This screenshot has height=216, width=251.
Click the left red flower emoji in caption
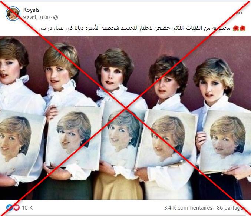236,28
